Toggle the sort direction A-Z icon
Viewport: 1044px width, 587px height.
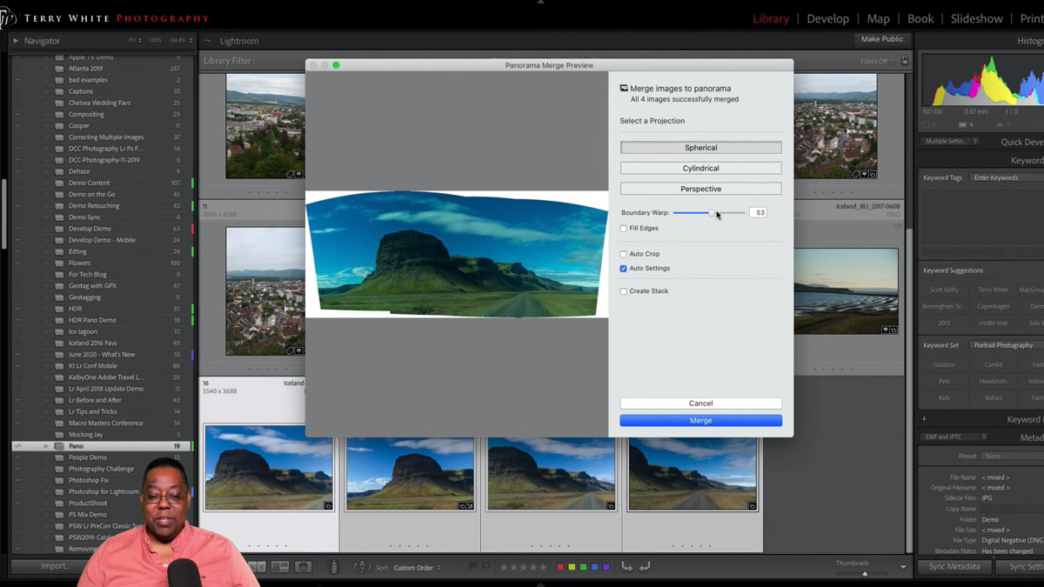(x=360, y=566)
